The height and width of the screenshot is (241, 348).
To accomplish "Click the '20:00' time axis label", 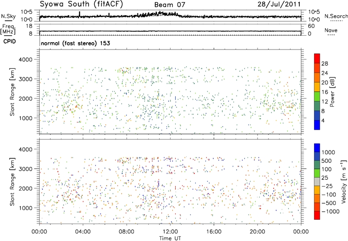I will click(x=257, y=232).
